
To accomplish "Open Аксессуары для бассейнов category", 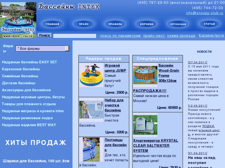I will pos(26,90).
